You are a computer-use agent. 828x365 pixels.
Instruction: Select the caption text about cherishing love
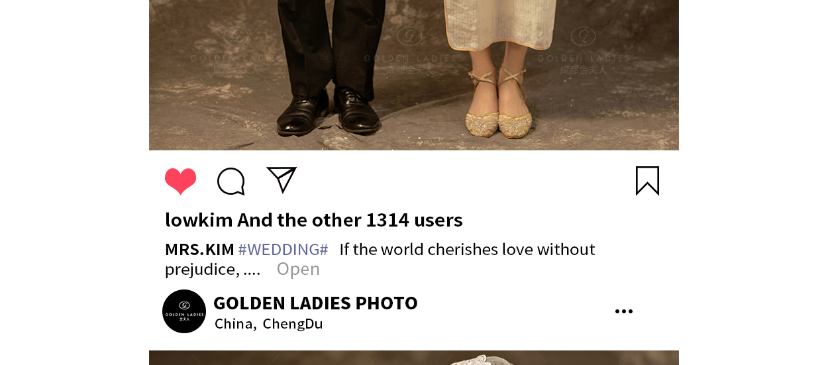(380, 259)
